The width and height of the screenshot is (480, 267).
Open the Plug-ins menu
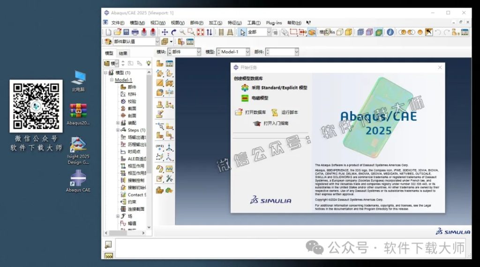pyautogui.click(x=274, y=22)
